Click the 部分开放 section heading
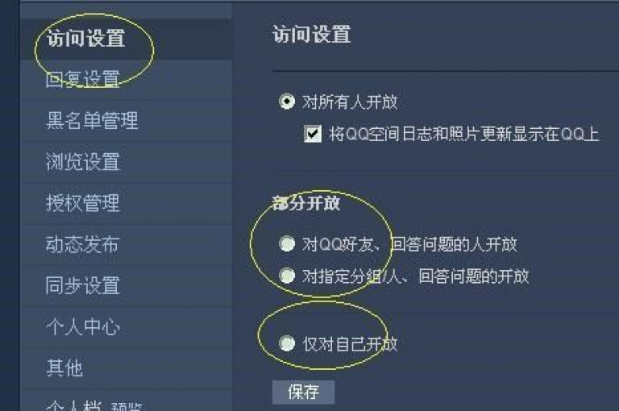This screenshot has width=619, height=411. click(x=306, y=203)
